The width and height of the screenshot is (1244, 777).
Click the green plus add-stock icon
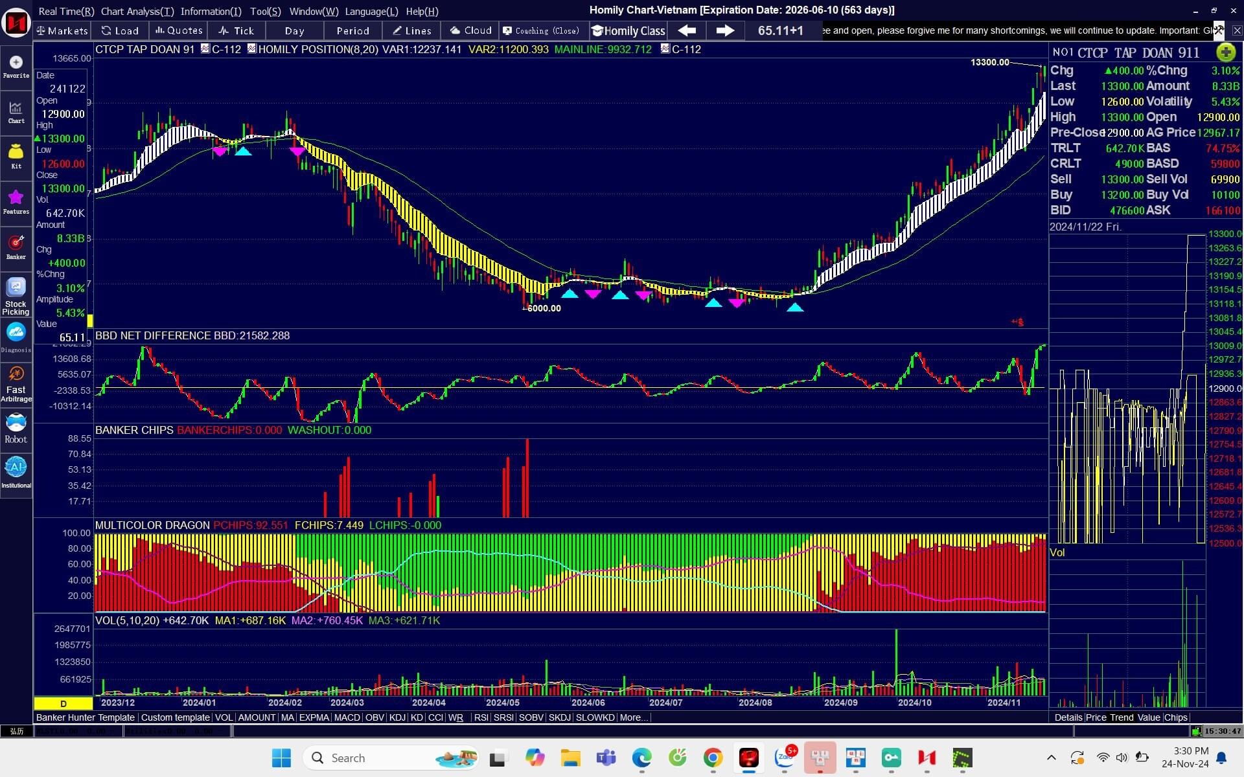click(1225, 52)
